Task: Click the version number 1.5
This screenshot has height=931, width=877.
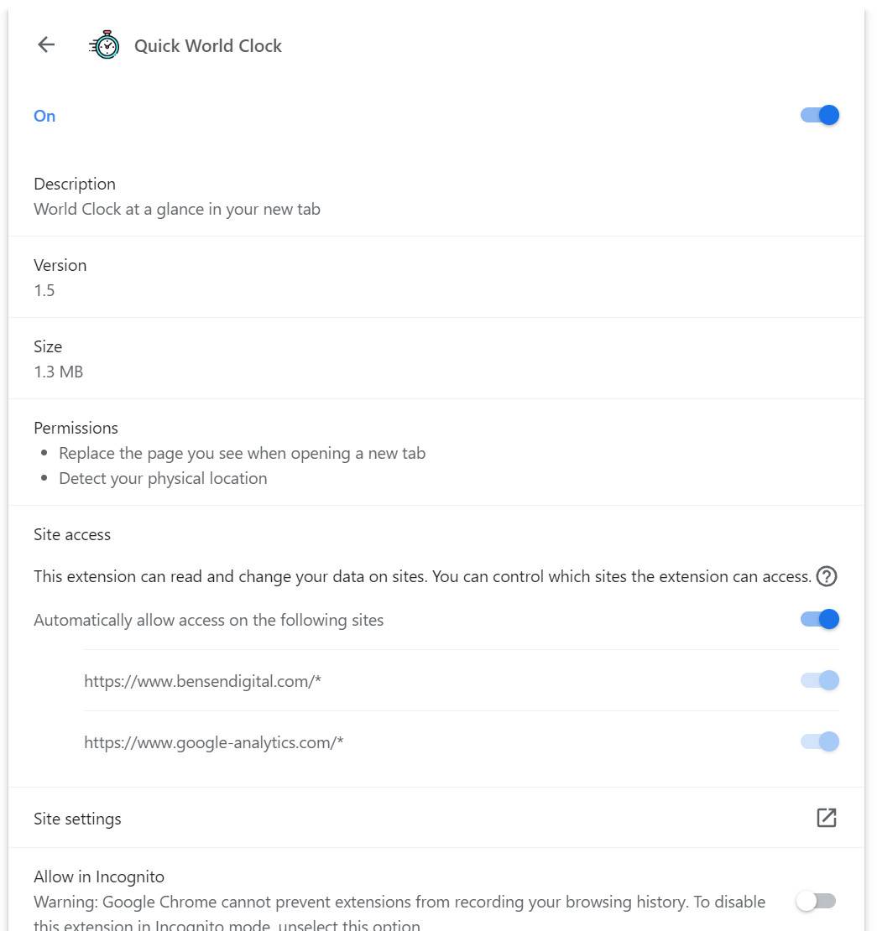Action: [x=44, y=290]
